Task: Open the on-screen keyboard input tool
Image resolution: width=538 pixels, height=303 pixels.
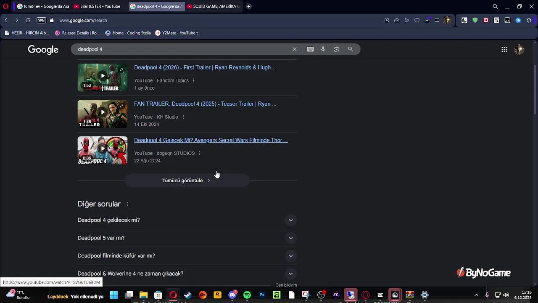Action: [x=310, y=49]
